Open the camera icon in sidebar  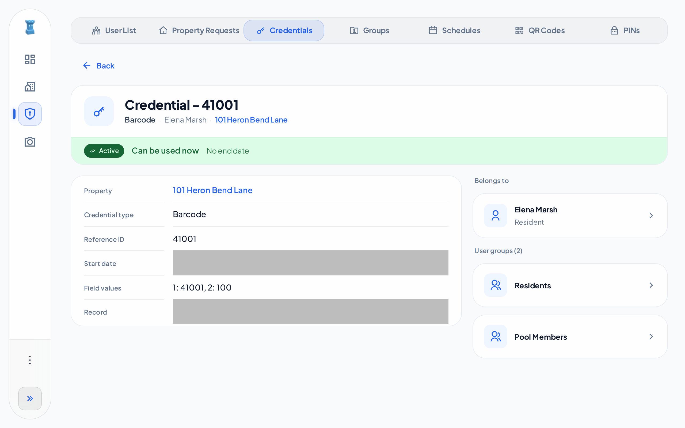coord(30,142)
